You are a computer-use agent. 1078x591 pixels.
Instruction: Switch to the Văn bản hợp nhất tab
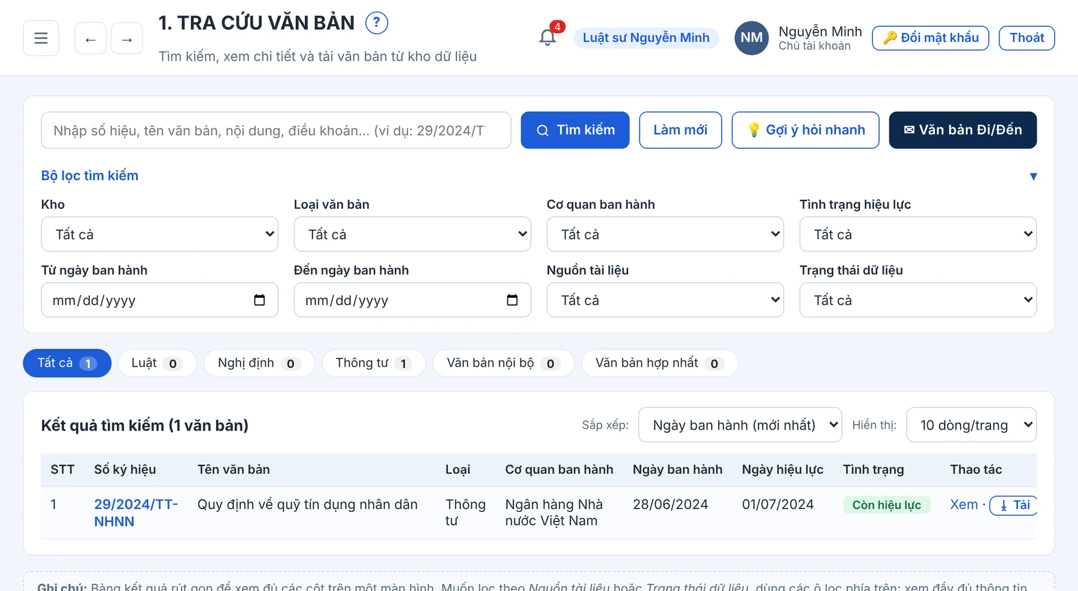tap(660, 363)
